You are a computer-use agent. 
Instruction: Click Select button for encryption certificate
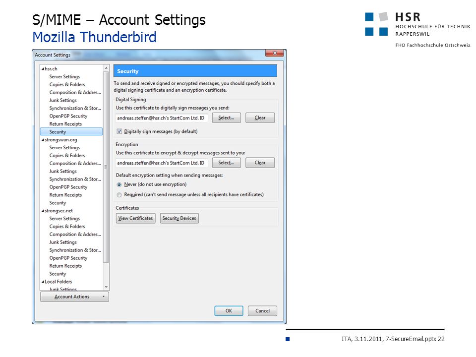point(226,163)
